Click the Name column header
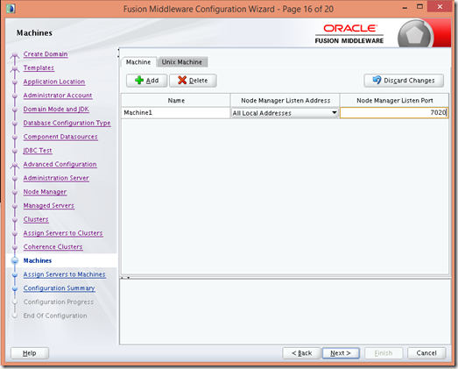 (176, 100)
